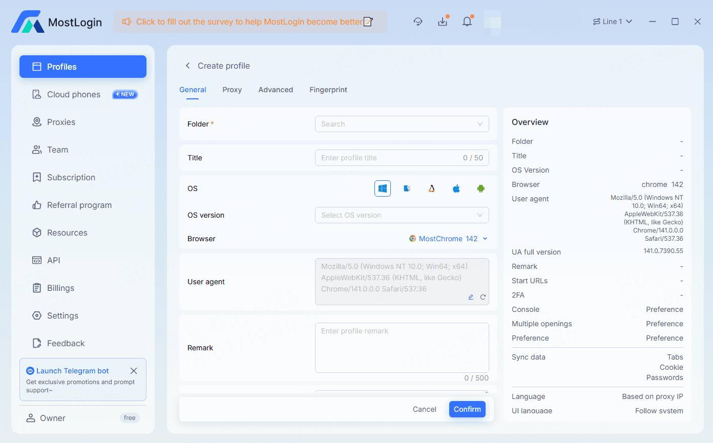This screenshot has height=443, width=713.
Task: Click inside the profile Title field
Action: [402, 158]
